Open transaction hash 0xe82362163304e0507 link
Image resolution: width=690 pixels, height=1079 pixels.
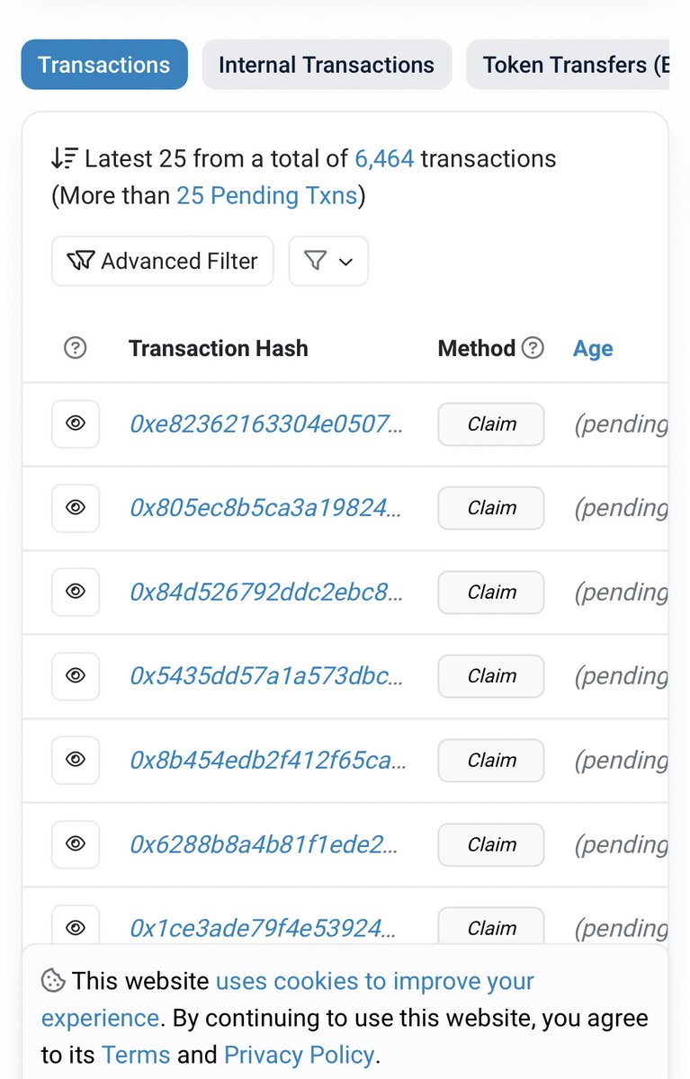[266, 424]
